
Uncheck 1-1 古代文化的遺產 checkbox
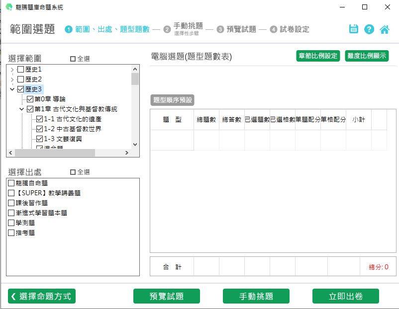(x=39, y=119)
